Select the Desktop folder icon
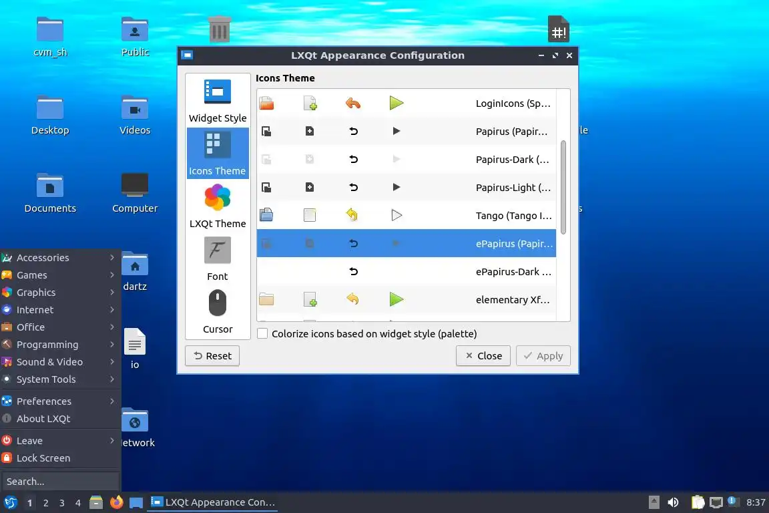 (x=50, y=115)
